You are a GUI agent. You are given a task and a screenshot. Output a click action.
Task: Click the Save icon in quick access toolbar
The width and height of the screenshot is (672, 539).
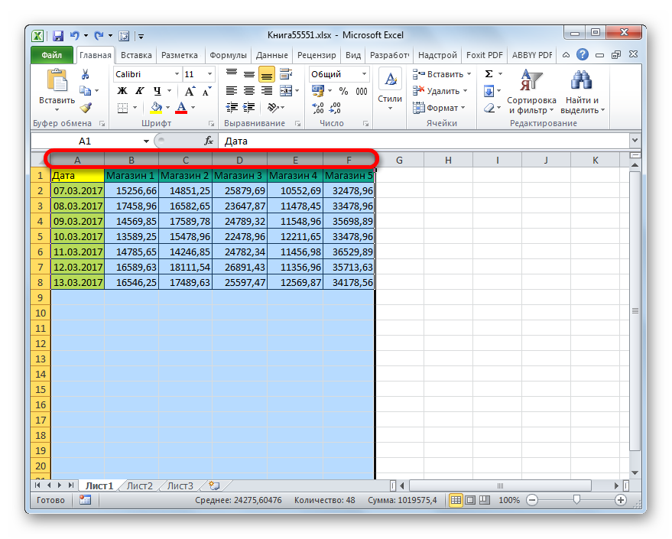click(x=58, y=36)
